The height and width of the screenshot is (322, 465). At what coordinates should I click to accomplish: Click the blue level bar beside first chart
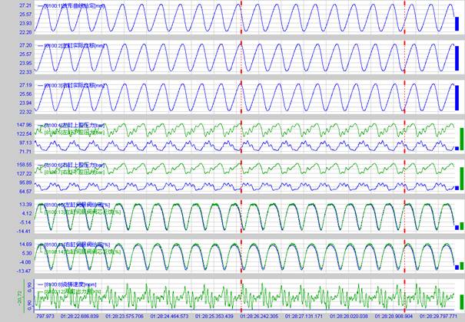click(456, 29)
